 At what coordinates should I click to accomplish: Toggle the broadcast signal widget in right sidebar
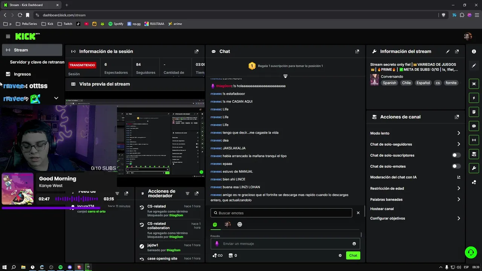(x=474, y=140)
